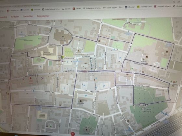Viewport: 182px width, 136px height.
Task: Click the music note icon near Hersegade
Action: 128,121
